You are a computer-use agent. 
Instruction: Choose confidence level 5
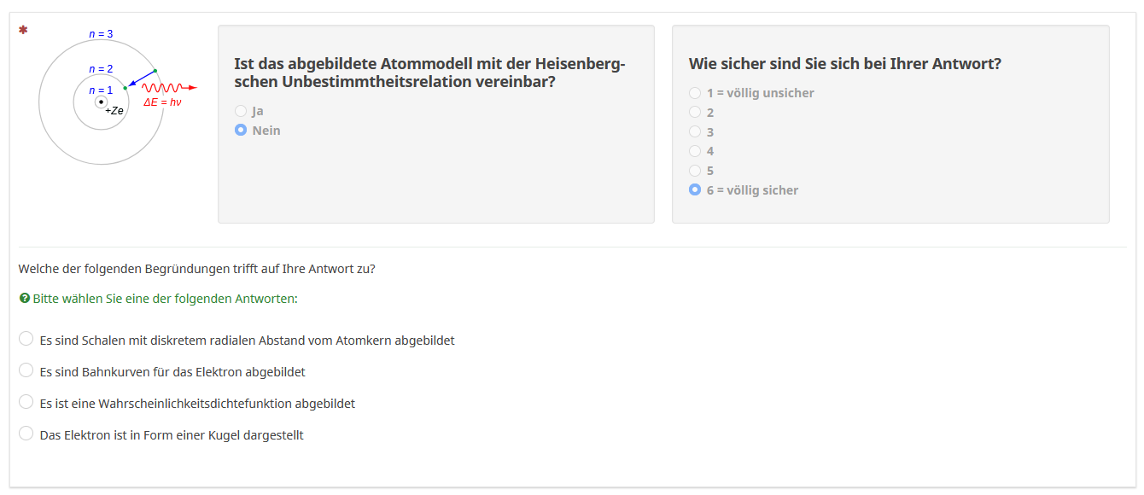pyautogui.click(x=695, y=171)
